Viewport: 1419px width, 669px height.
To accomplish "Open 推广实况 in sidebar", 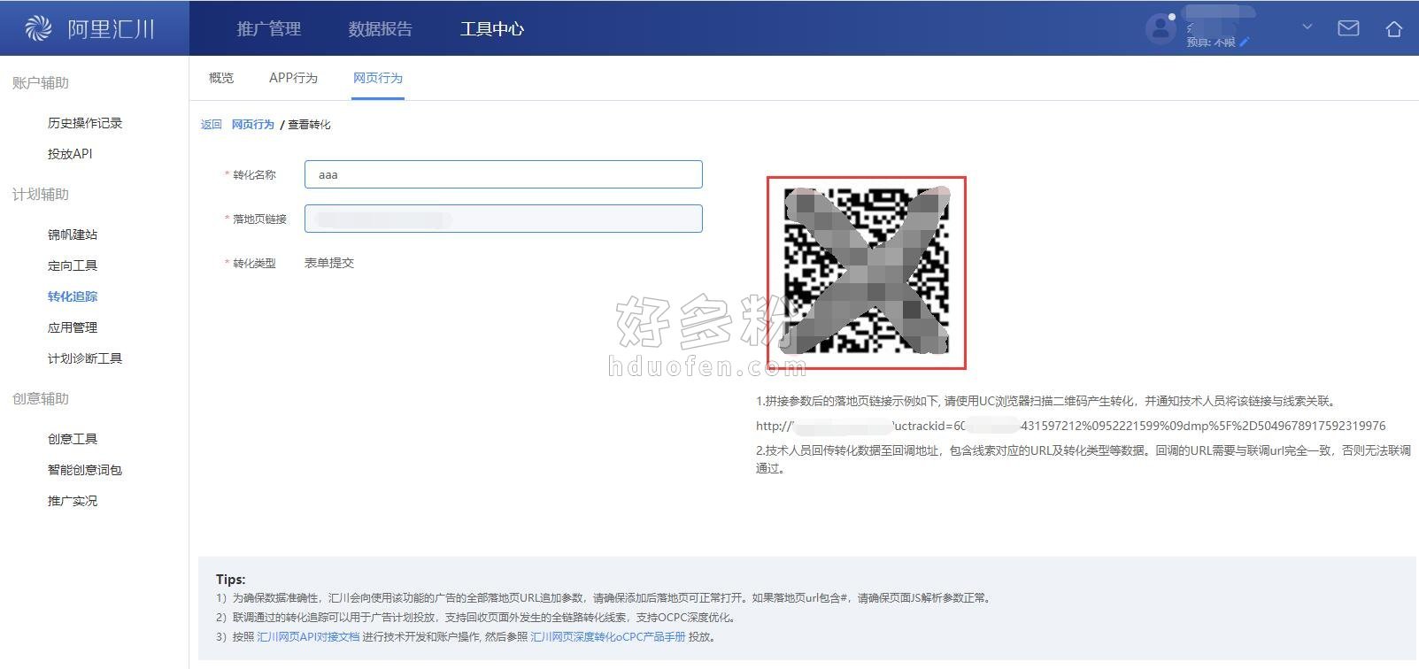I will point(73,501).
